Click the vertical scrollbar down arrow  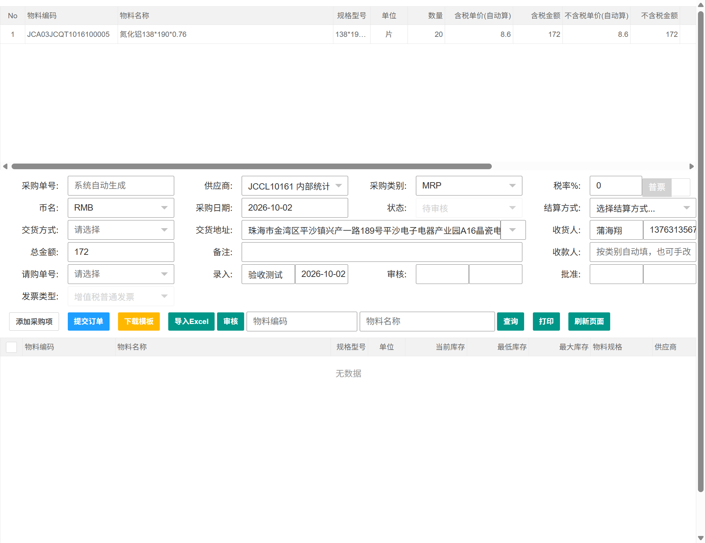[x=700, y=538]
